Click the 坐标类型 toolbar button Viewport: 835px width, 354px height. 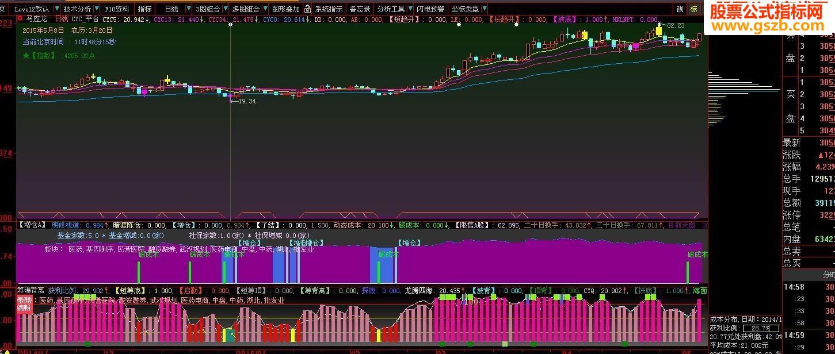point(465,9)
